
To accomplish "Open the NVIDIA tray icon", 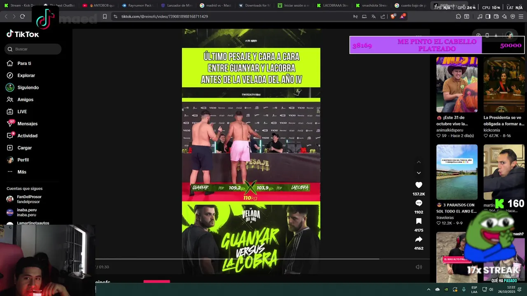I will point(446,289).
